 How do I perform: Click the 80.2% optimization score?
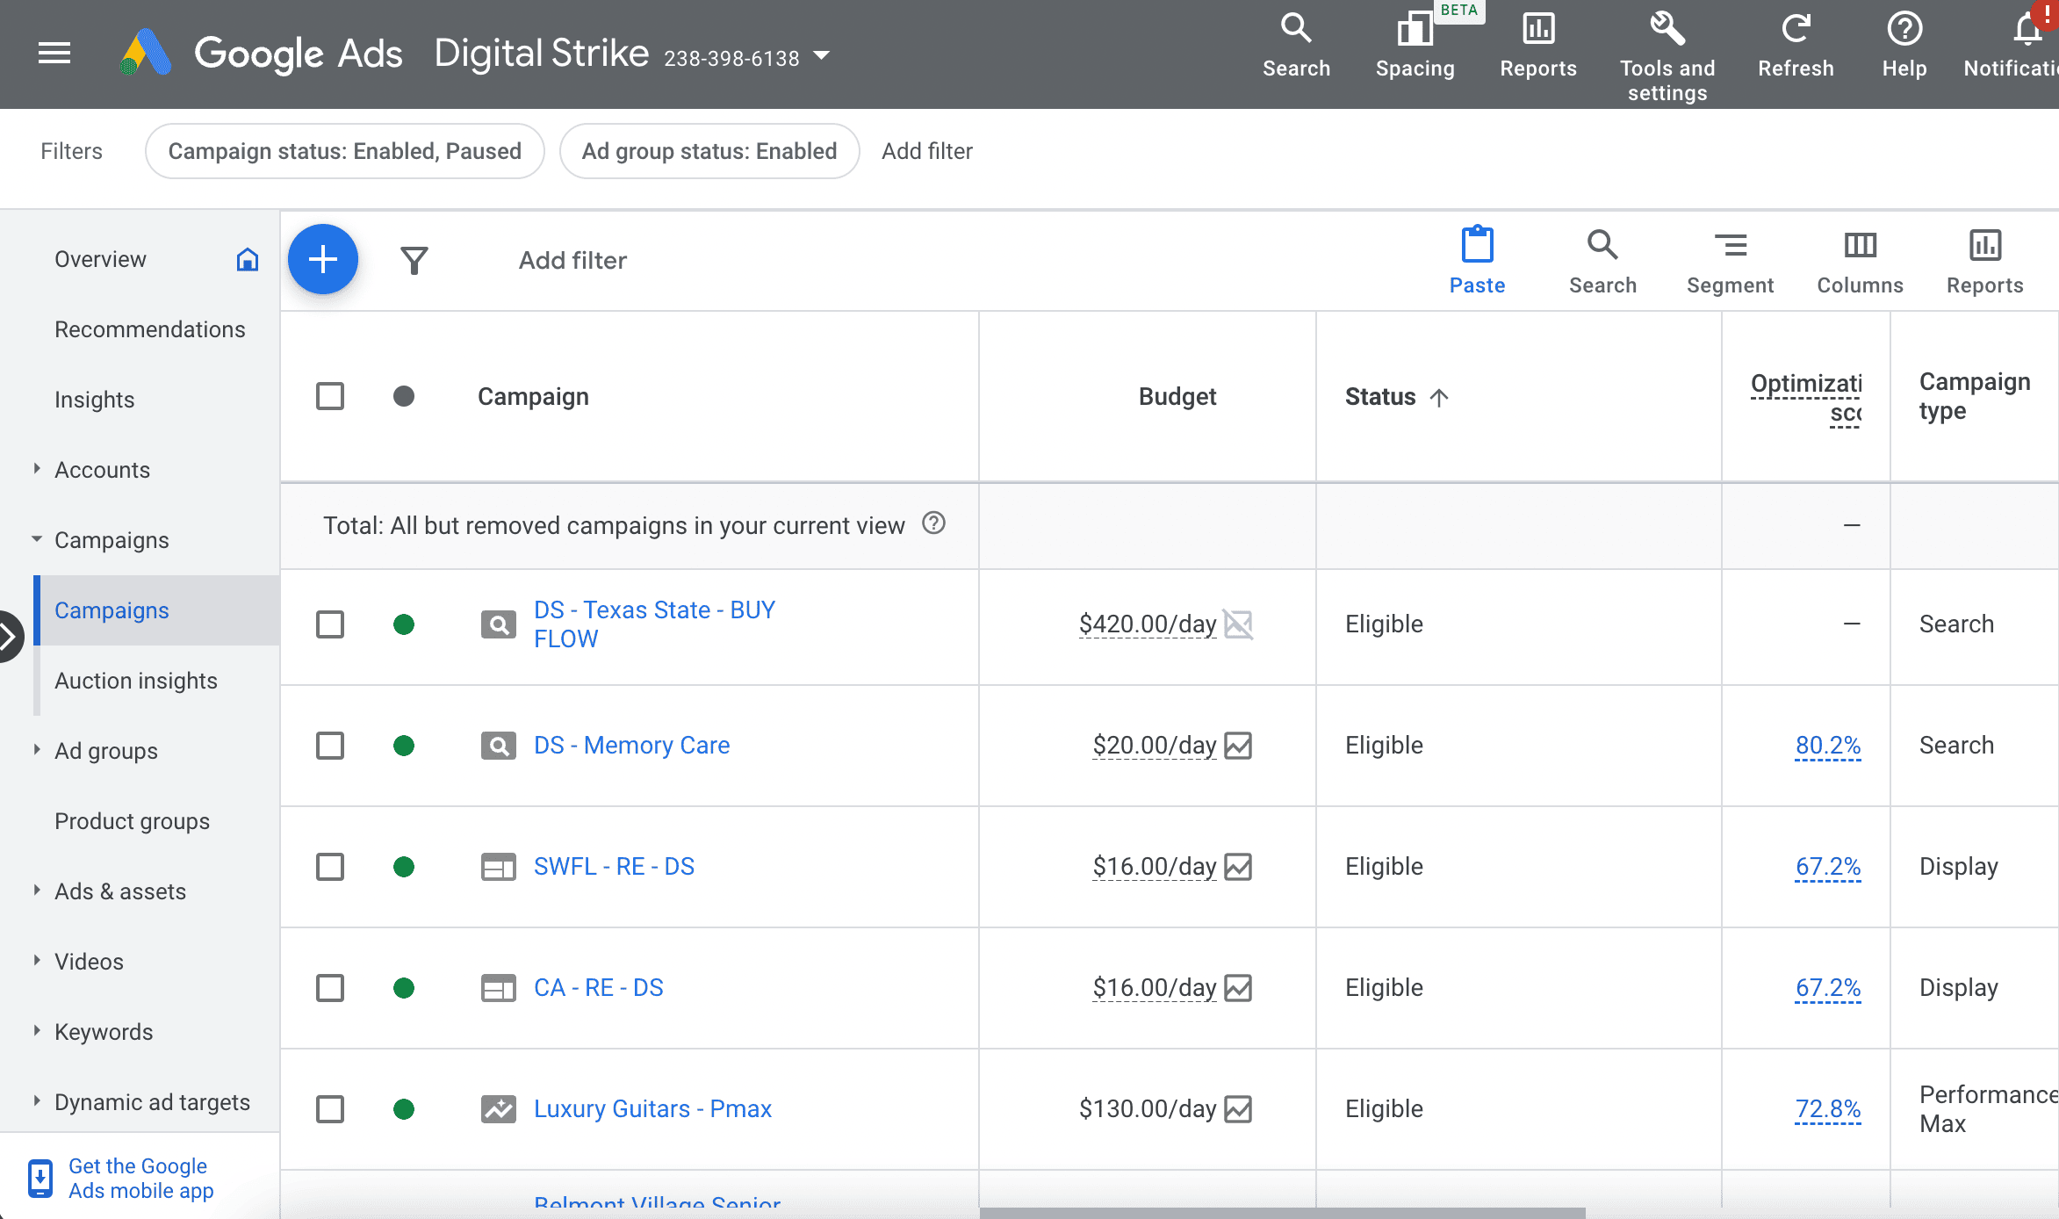pyautogui.click(x=1827, y=746)
